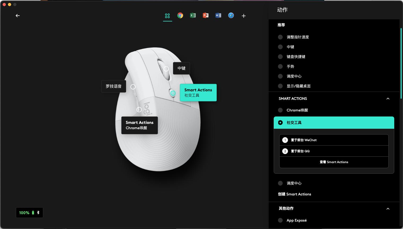Click the Bluetooth icon next to battery
Viewport: 403px width, 229px height.
coord(38,212)
